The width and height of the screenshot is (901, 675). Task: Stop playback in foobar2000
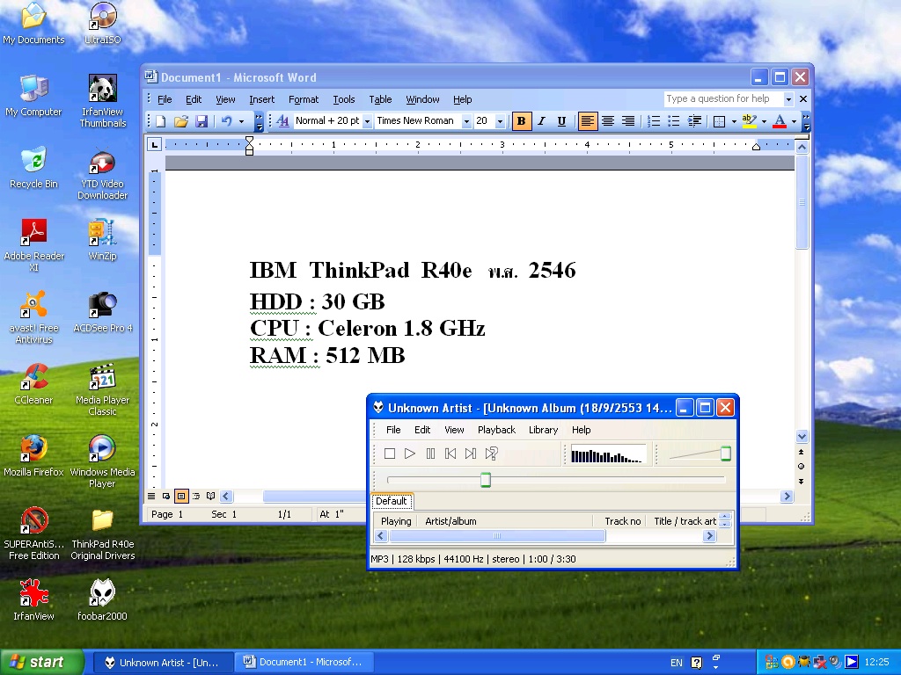390,454
